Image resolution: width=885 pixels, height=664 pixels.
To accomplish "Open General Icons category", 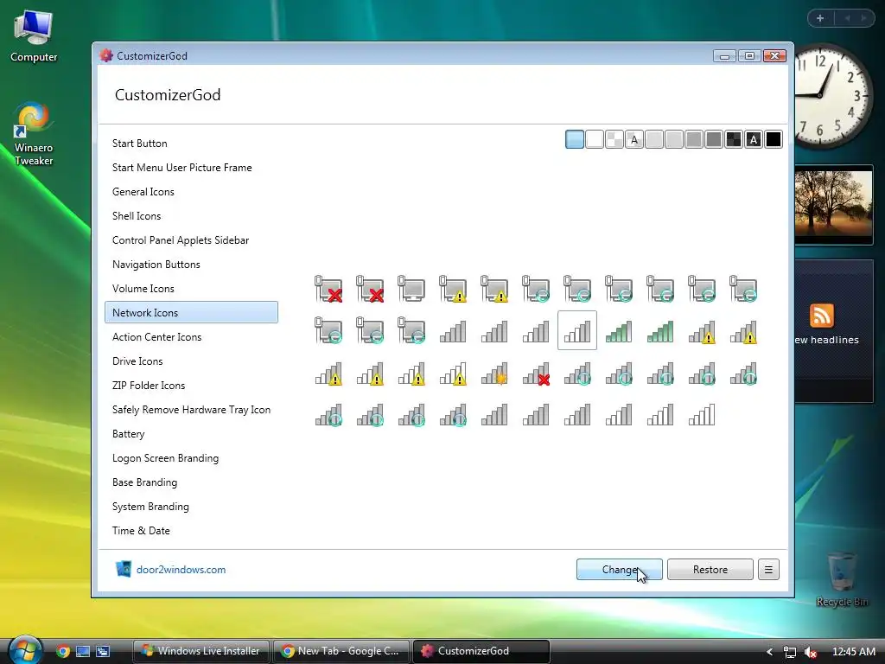I will [x=191, y=192].
